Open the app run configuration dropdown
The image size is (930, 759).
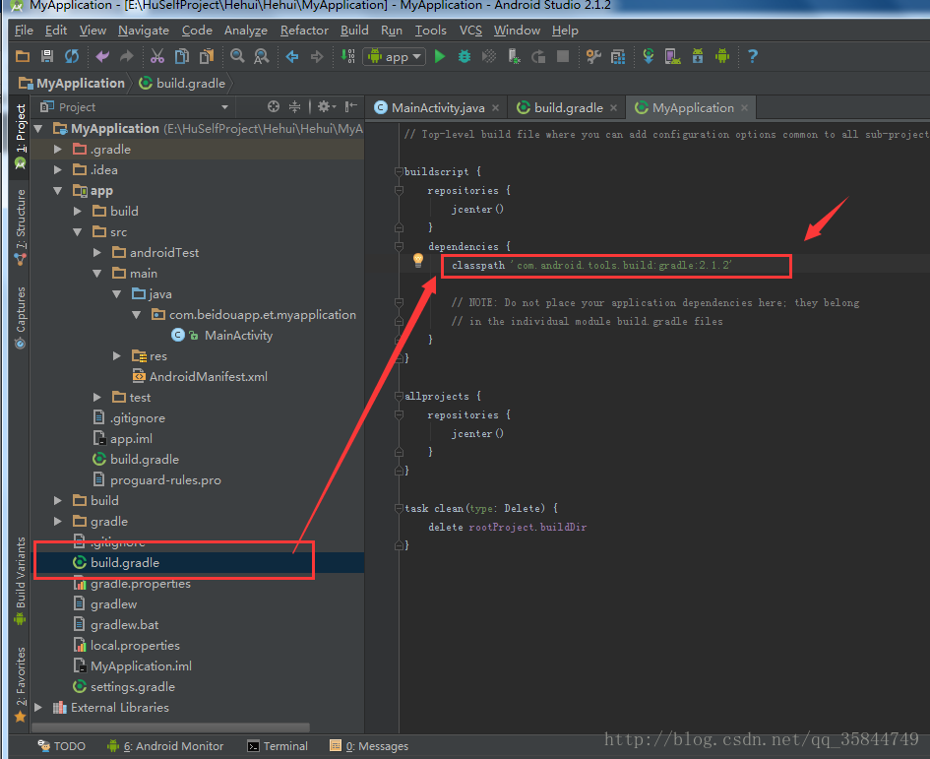(395, 57)
